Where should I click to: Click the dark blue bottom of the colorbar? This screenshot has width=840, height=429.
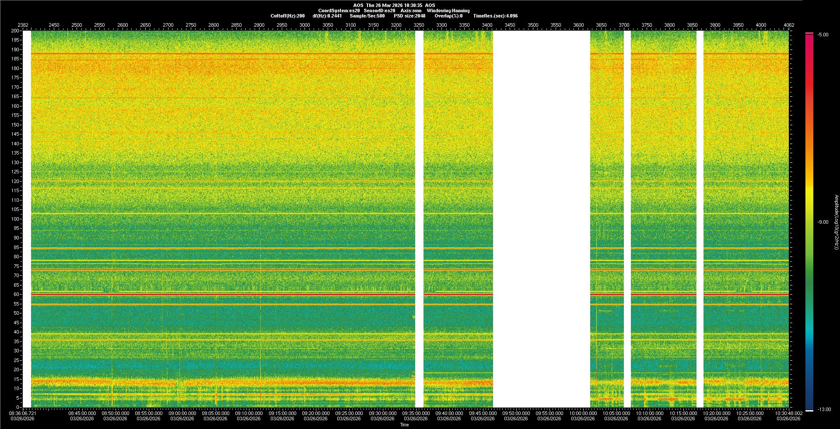809,405
